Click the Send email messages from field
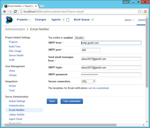150x128 pixels. pyautogui.click(x=111, y=59)
